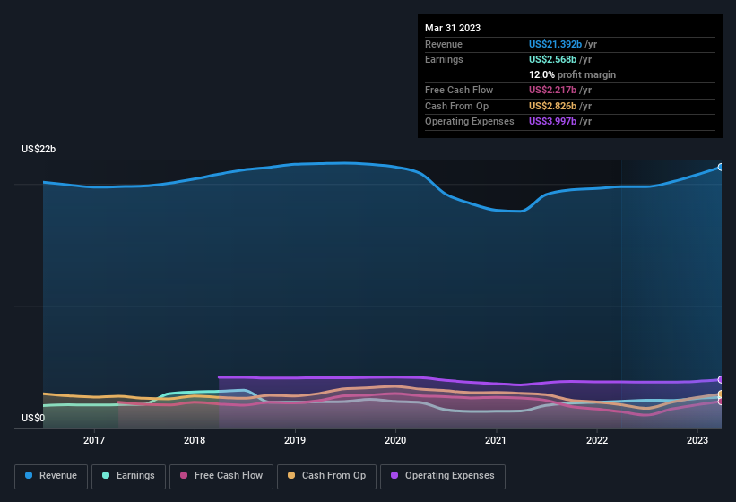Click the 2023 x-axis label

click(x=697, y=440)
